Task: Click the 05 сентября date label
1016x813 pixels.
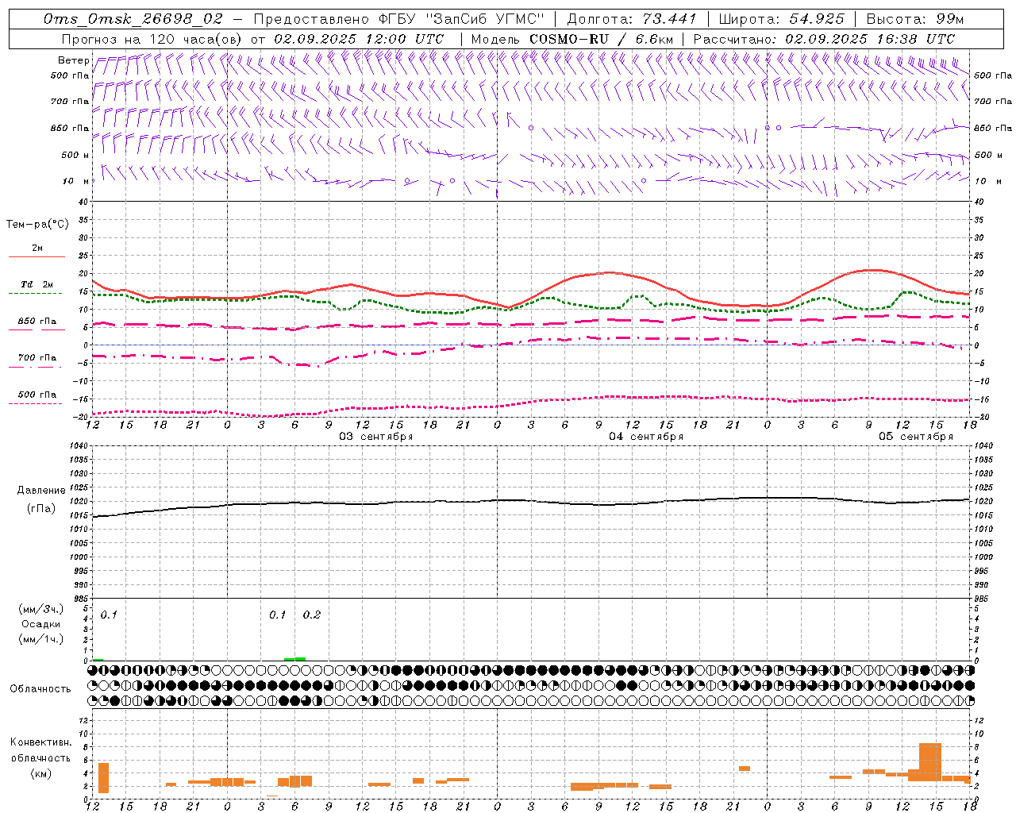Action: tap(916, 437)
